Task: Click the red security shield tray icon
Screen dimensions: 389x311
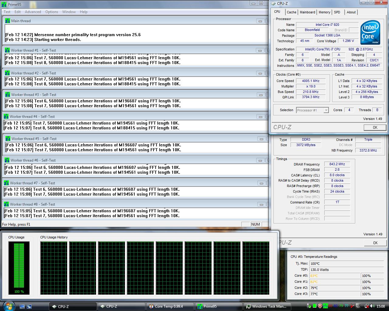Action: point(320,306)
